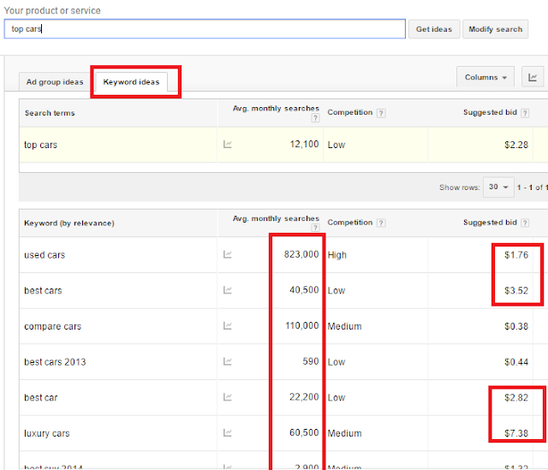
Task: Help icon next to Competition in Search terms table
Action: 381,113
